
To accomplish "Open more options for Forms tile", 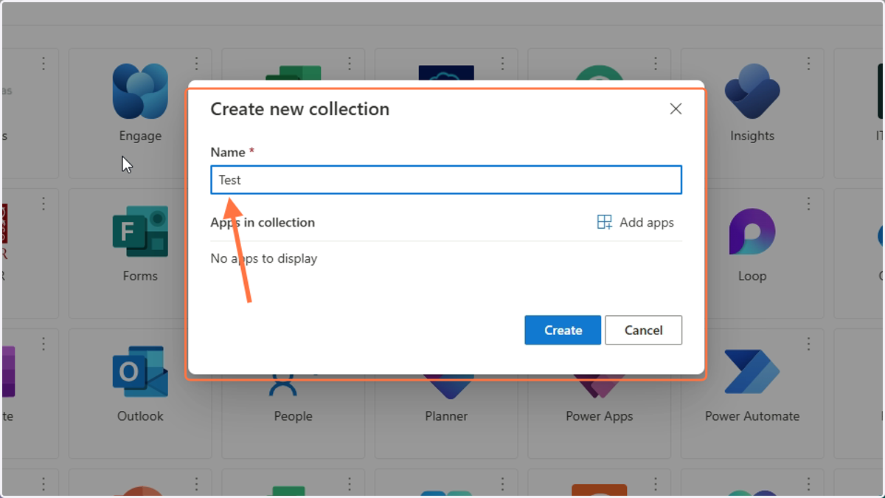I will pyautogui.click(x=197, y=204).
